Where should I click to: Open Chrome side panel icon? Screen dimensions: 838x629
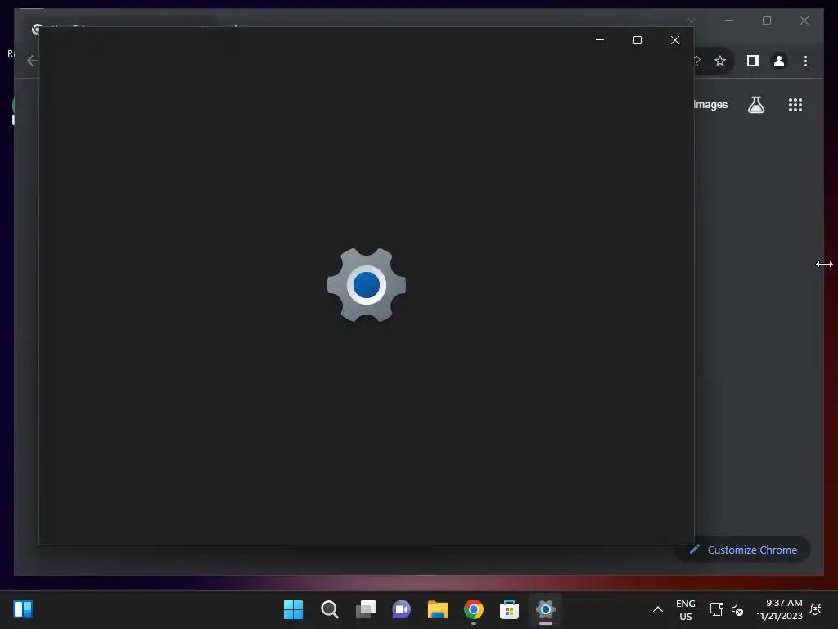[x=753, y=61]
